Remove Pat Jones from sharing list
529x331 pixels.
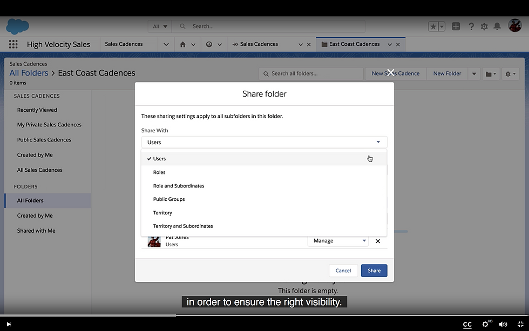coord(378,241)
